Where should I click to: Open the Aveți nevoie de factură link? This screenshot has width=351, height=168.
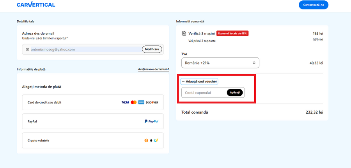pyautogui.click(x=153, y=69)
